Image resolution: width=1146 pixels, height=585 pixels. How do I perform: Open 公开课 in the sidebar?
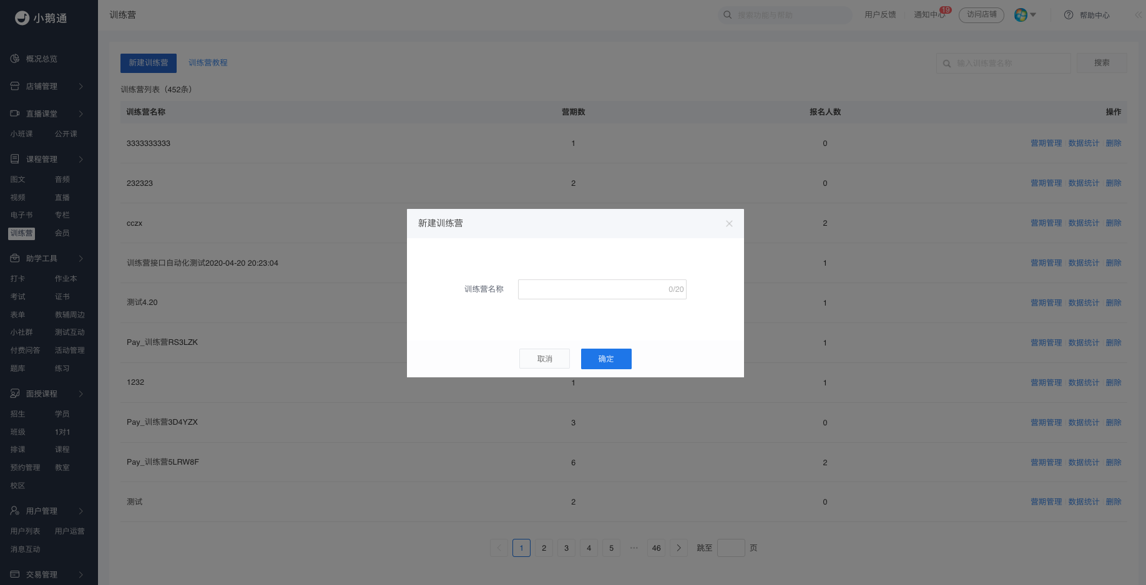coord(66,134)
